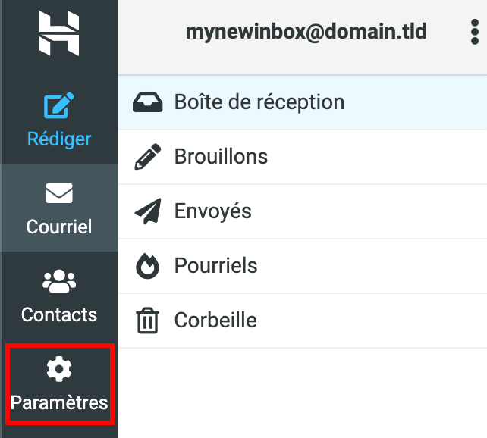
Task: Open the Boîte de réception folder
Action: tap(259, 102)
